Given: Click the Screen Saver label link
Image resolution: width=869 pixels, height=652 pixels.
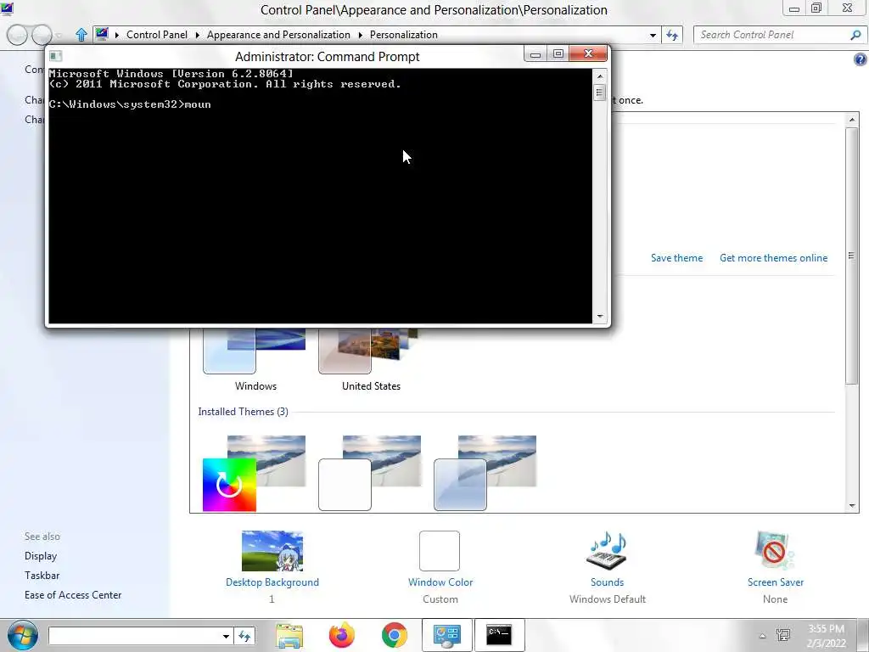Looking at the screenshot, I should click(776, 582).
